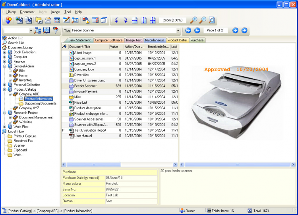The width and height of the screenshot is (298, 215).
Task: Open the Library menu
Action: coord(11,12)
